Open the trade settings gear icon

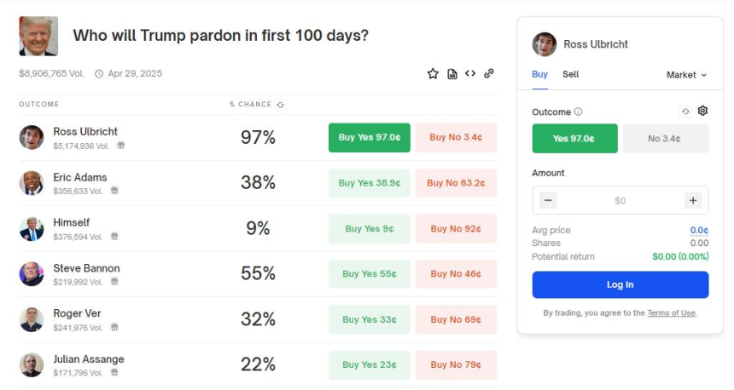703,111
